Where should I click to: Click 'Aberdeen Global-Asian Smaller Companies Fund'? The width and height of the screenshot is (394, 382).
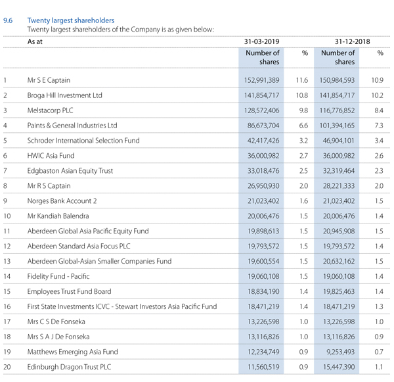click(99, 261)
